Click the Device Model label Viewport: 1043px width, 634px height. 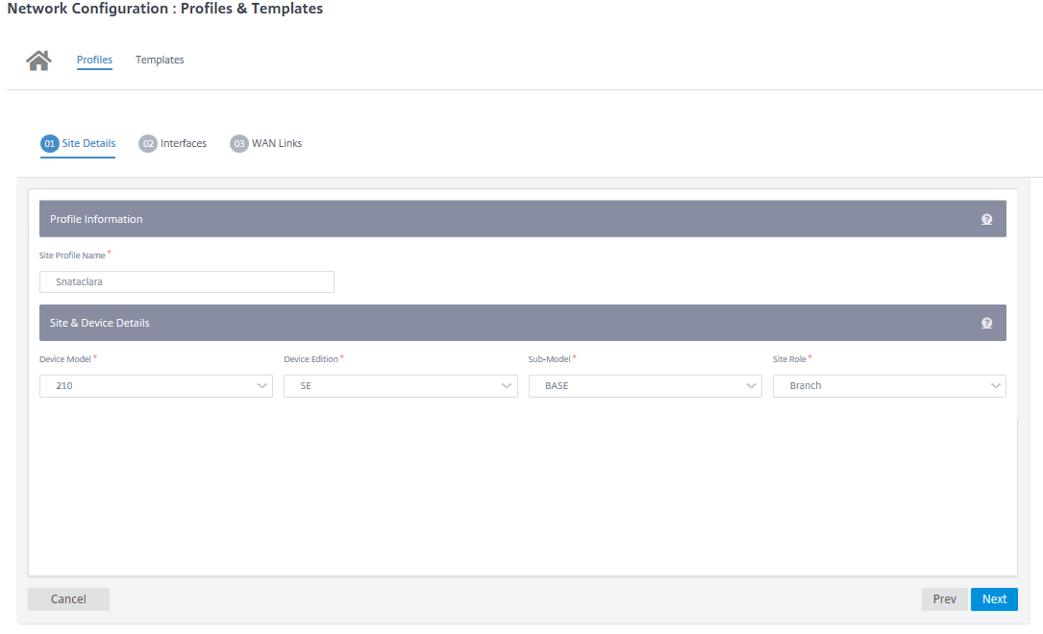pos(65,359)
